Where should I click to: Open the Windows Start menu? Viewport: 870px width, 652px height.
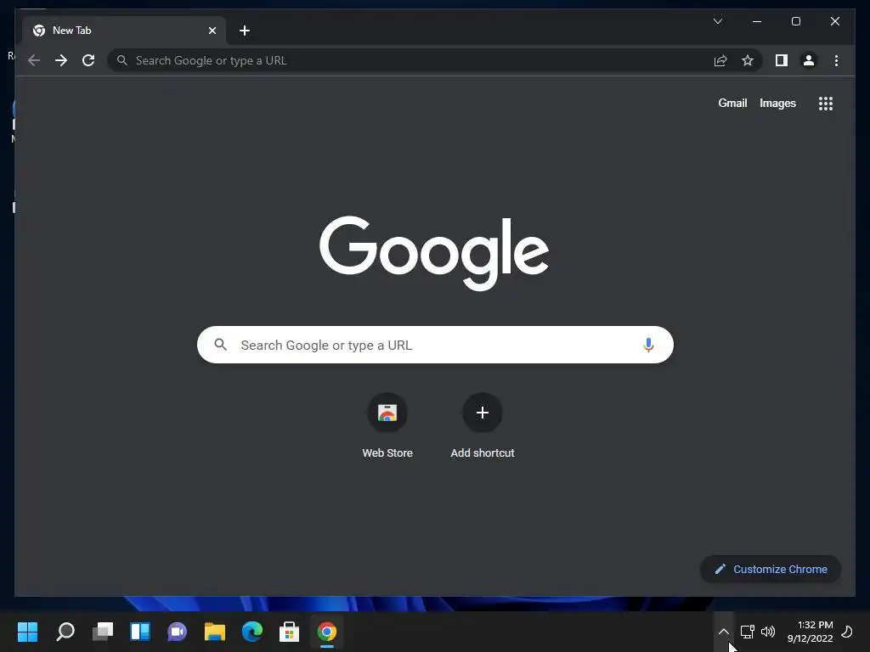[x=28, y=632]
